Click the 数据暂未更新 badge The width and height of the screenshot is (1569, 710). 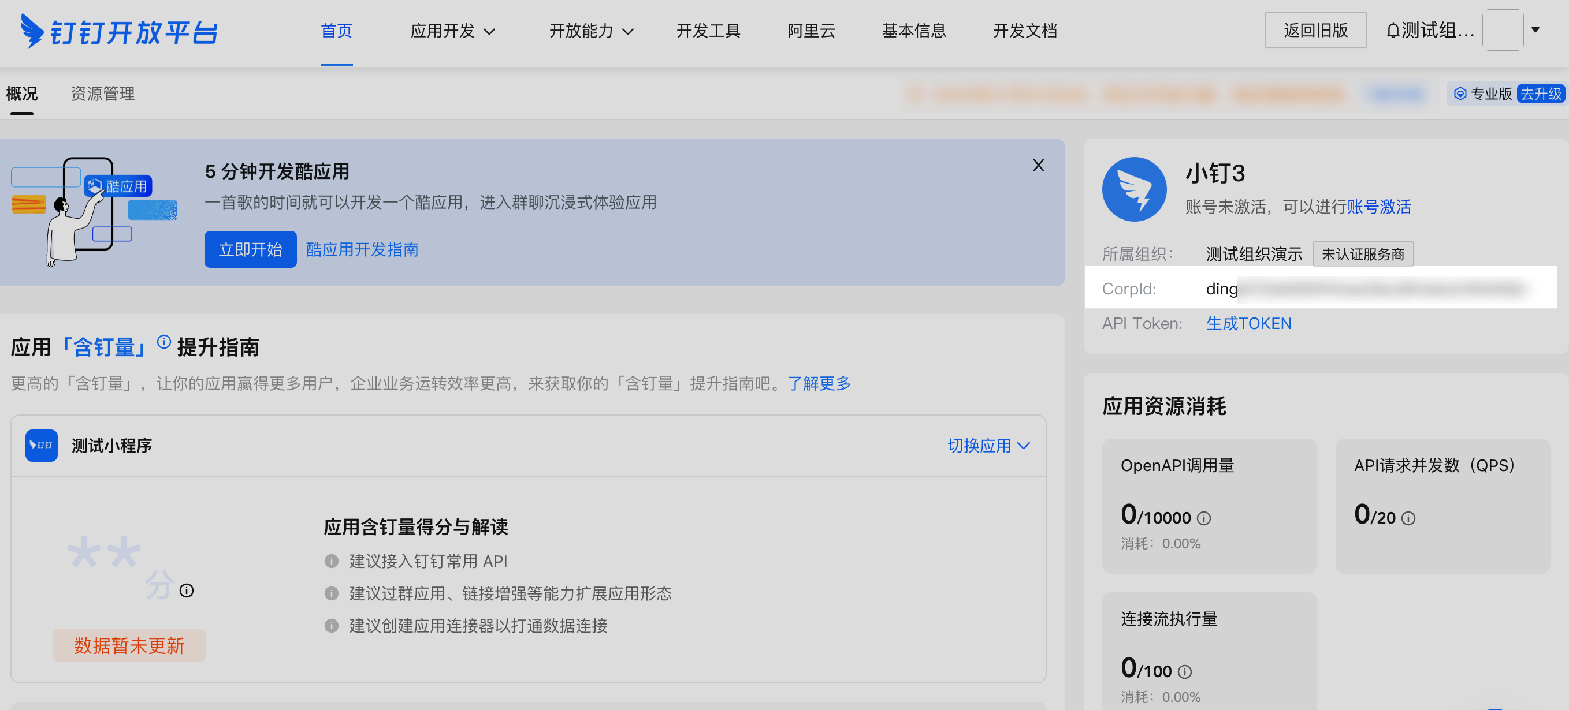click(129, 645)
